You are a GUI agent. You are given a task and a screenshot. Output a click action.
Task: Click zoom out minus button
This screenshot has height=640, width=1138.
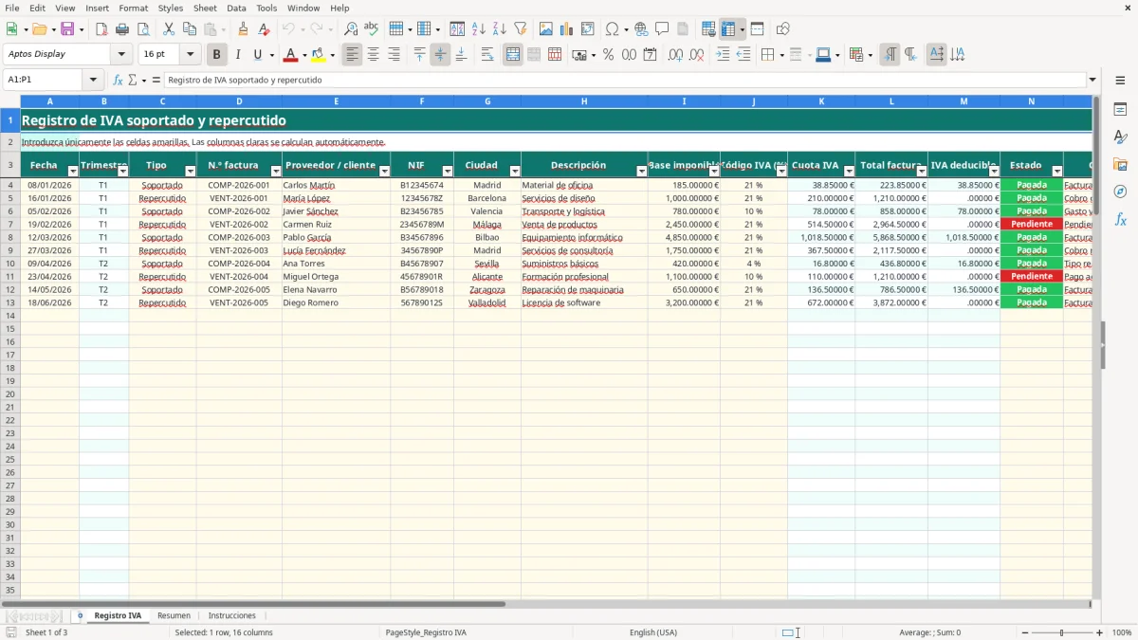coord(1025,632)
